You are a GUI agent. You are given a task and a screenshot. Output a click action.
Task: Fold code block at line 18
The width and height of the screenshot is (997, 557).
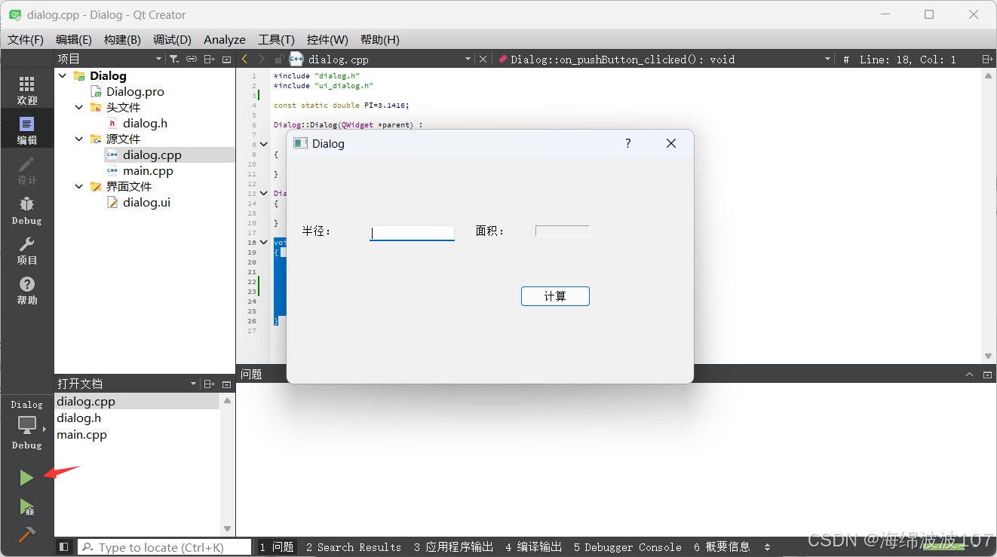pyautogui.click(x=264, y=242)
